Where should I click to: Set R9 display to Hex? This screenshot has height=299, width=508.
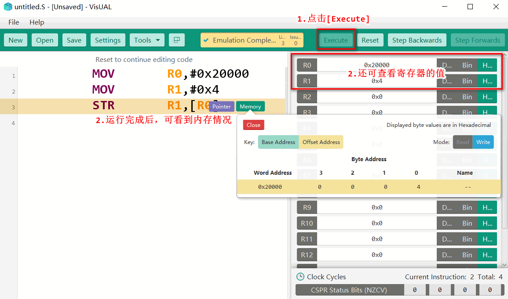click(487, 207)
